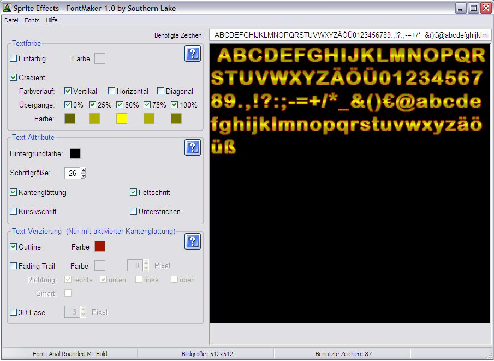Pick the Einfarbig Farbe color swatch
Viewport: 494px width, 361px height.
tap(100, 58)
